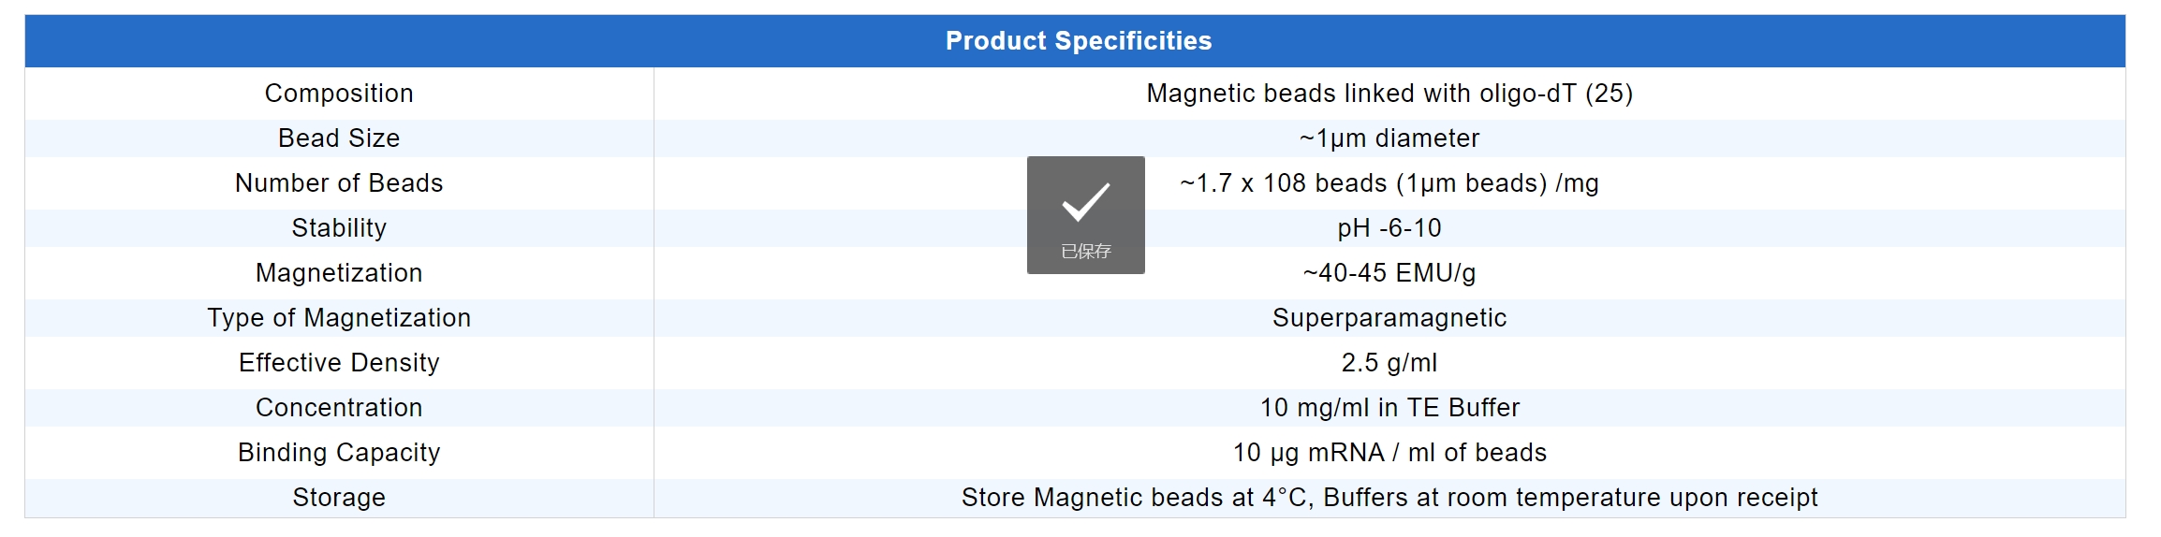This screenshot has width=2161, height=537.
Task: Select the Number of Beads label cell
Action: point(339,183)
